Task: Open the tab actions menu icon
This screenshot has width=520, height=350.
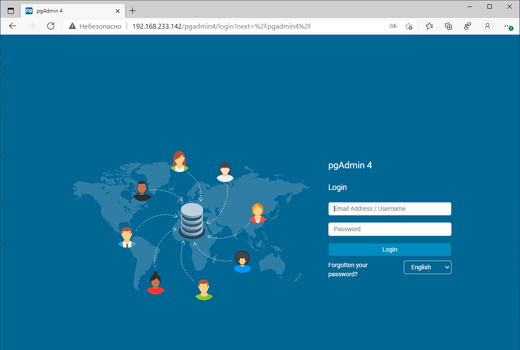Action: (11, 11)
